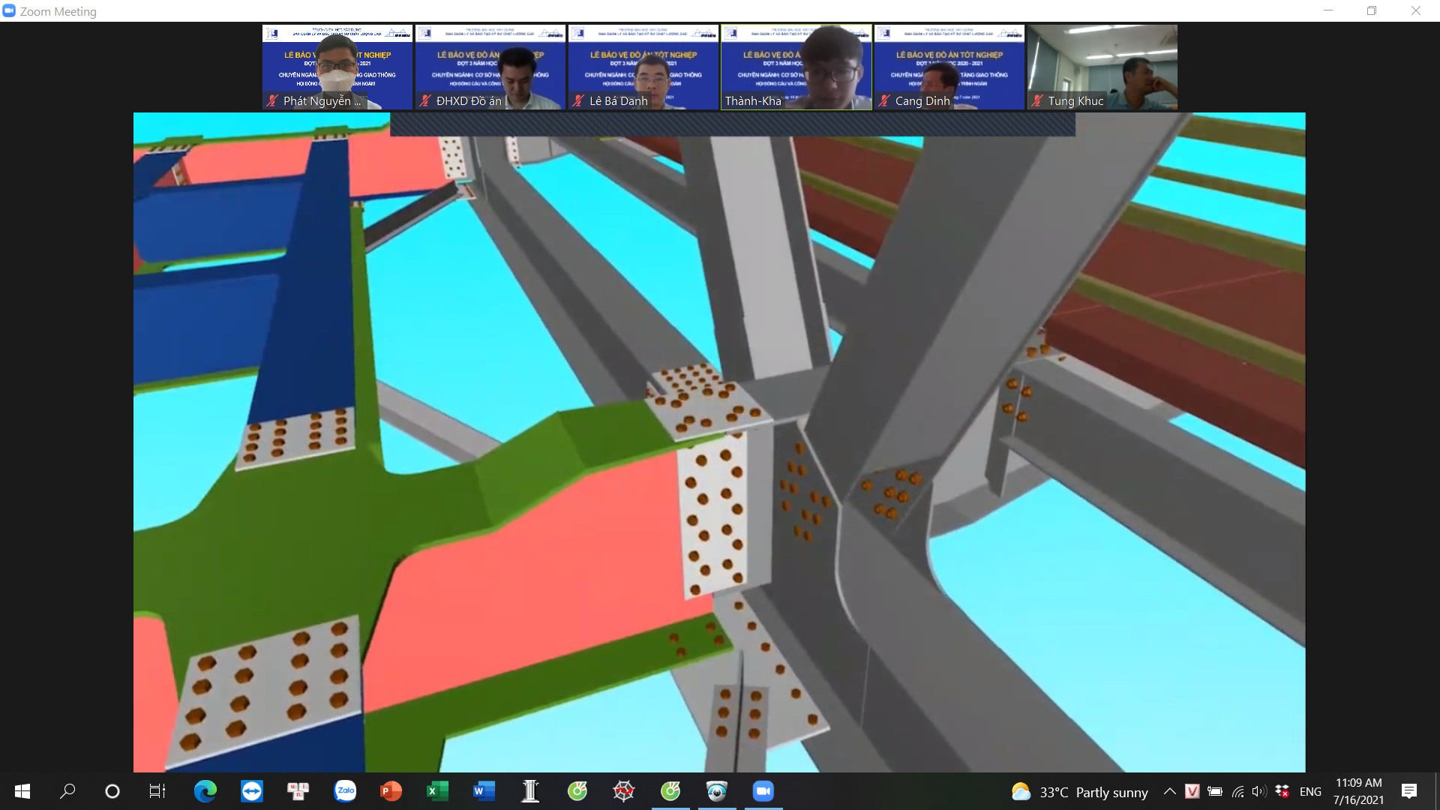Viewport: 1440px width, 810px height.
Task: Open the notification action center
Action: 1408,790
